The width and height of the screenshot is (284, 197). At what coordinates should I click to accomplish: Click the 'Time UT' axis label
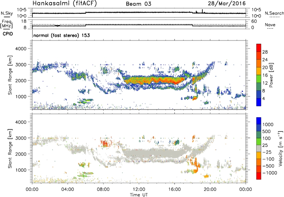[x=139, y=195]
